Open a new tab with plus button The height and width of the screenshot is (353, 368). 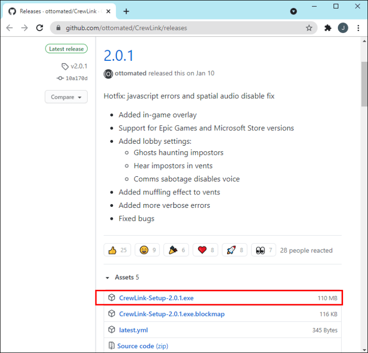click(126, 11)
